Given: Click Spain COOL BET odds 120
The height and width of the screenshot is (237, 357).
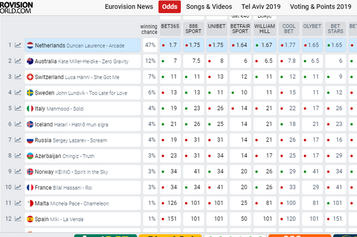Looking at the screenshot, I should [289, 219].
